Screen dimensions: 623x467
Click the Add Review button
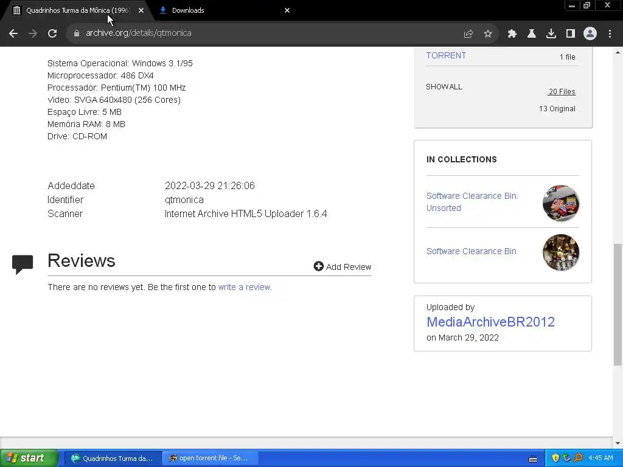tap(342, 267)
